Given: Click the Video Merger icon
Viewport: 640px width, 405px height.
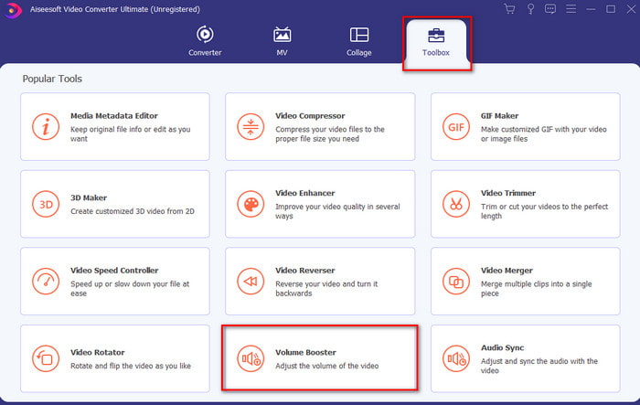Looking at the screenshot, I should 456,282.
